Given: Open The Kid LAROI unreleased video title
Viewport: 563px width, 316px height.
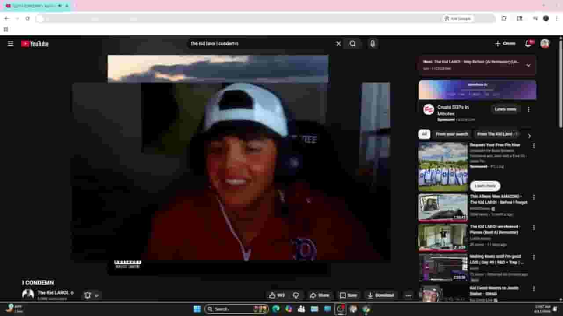Looking at the screenshot, I should (x=495, y=230).
